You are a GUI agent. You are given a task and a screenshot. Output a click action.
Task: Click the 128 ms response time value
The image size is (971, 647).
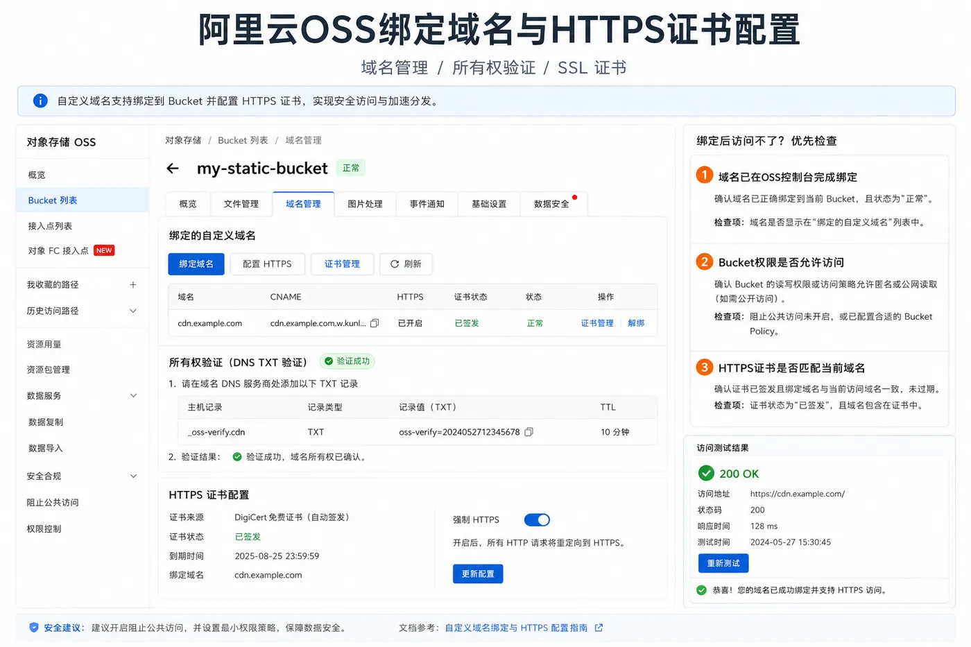(x=764, y=526)
